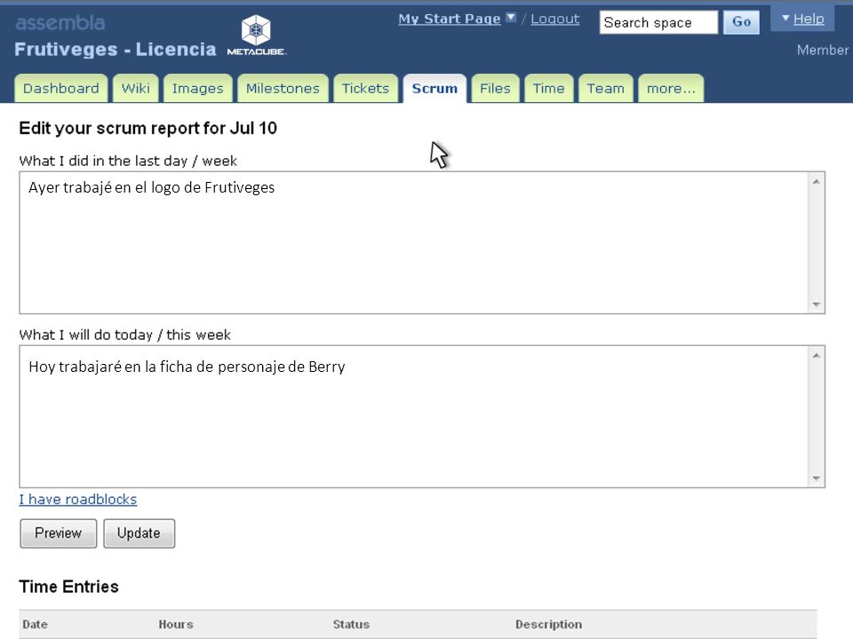
Task: Open the My Start Page dropdown arrow
Action: [511, 18]
